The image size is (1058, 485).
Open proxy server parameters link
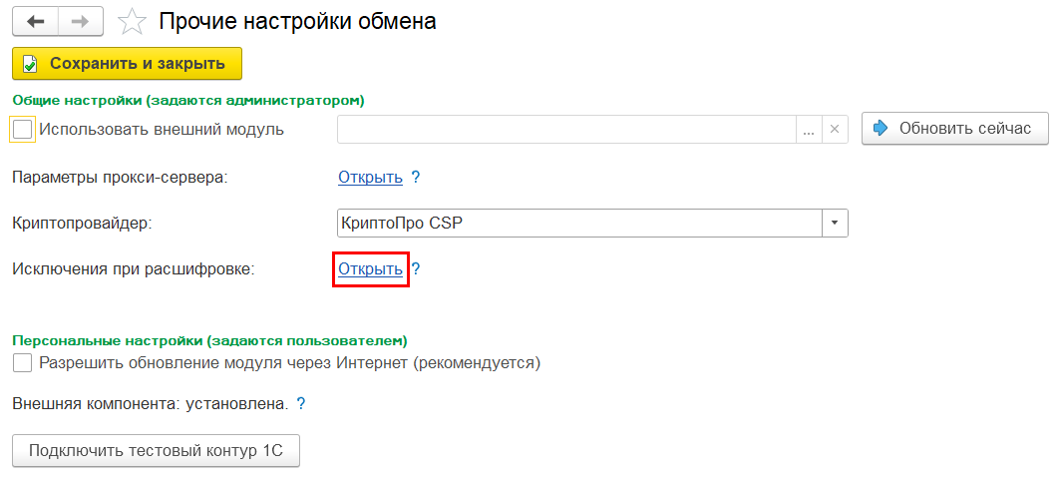coord(370,178)
